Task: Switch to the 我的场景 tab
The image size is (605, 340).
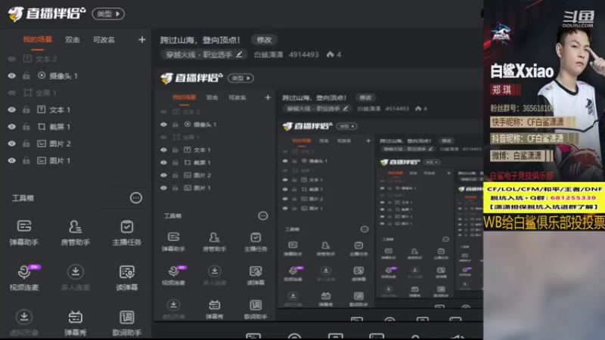Action: tap(37, 40)
